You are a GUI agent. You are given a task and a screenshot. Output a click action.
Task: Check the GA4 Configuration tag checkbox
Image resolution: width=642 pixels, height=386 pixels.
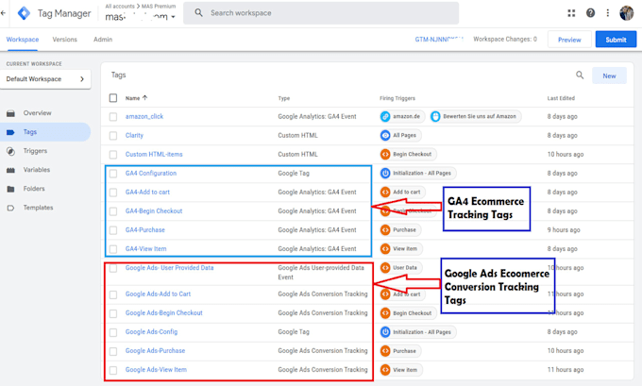[x=113, y=174]
